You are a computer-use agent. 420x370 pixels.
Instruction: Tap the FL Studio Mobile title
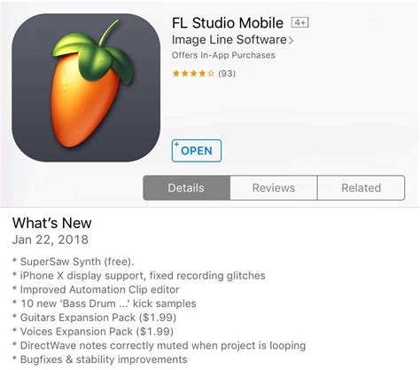(x=228, y=23)
